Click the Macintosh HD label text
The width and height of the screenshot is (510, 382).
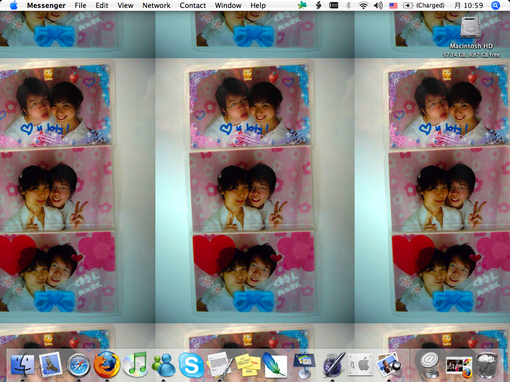[471, 46]
